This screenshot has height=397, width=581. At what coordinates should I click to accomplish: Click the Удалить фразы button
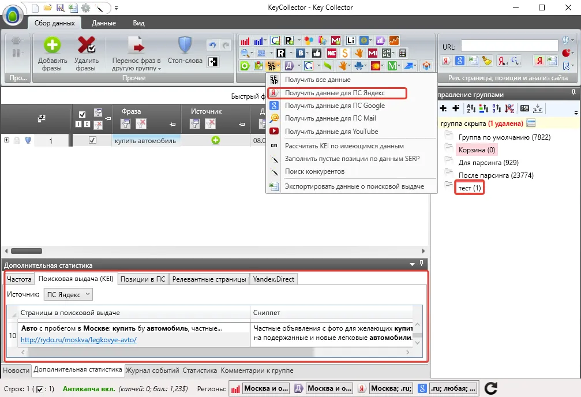tap(87, 54)
